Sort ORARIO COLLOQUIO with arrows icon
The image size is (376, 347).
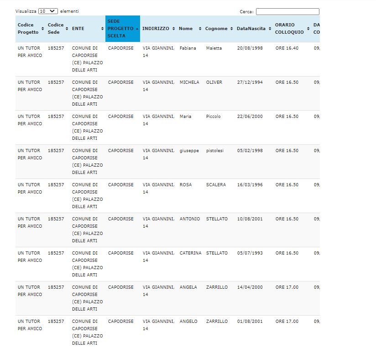click(x=308, y=29)
